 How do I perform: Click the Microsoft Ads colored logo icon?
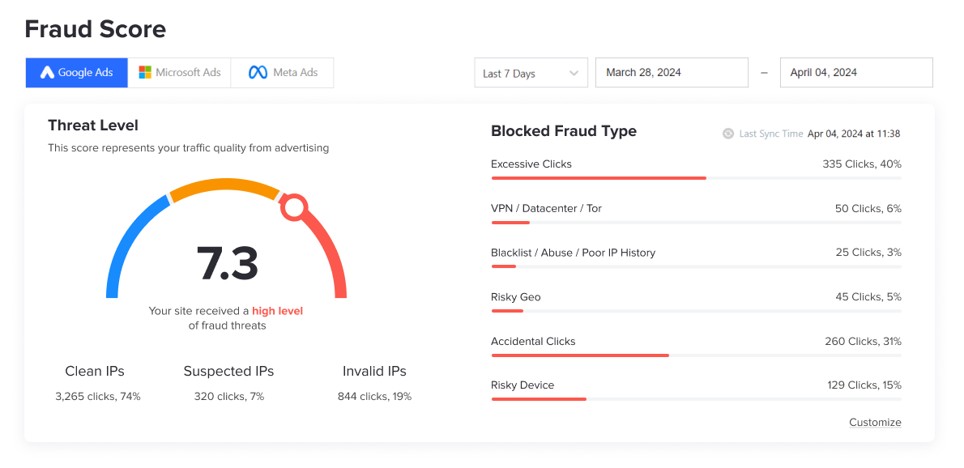(x=145, y=72)
